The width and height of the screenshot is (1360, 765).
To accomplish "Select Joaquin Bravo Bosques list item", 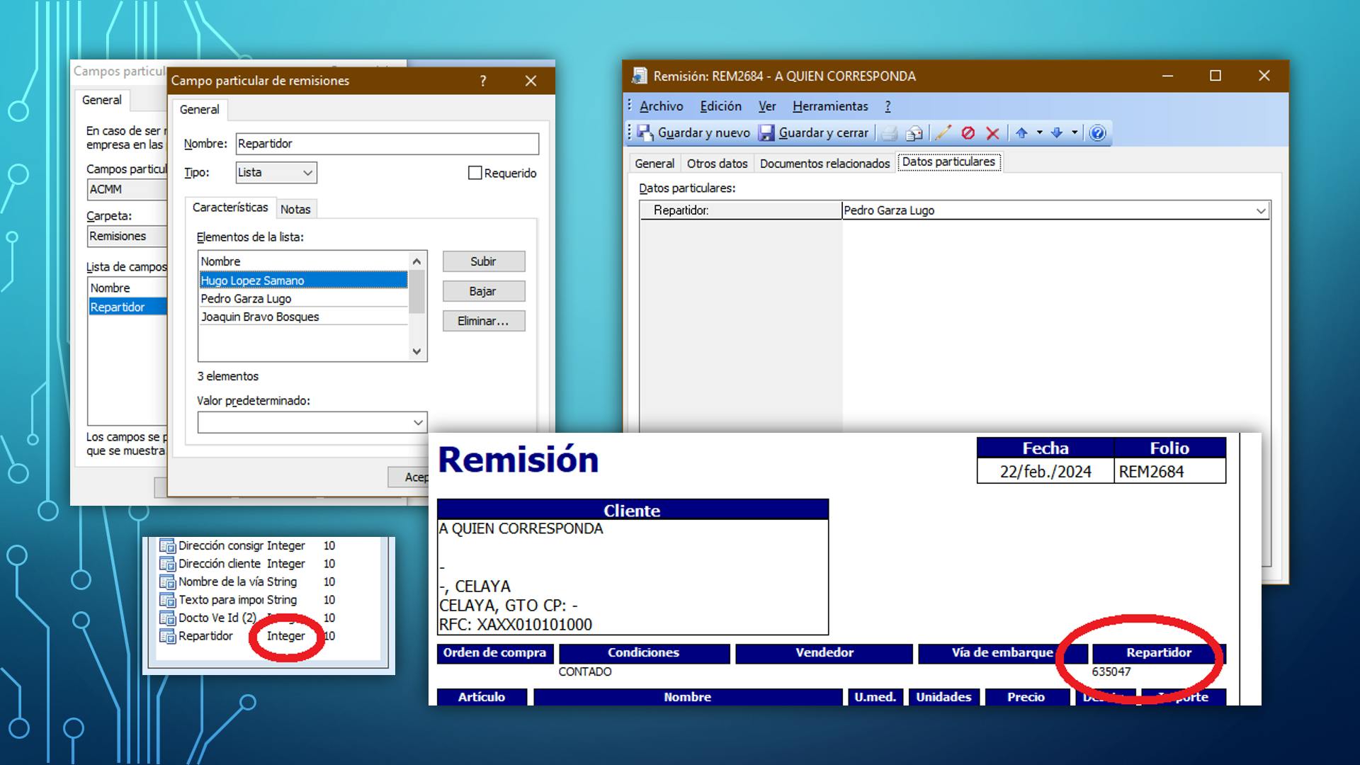I will coord(260,317).
